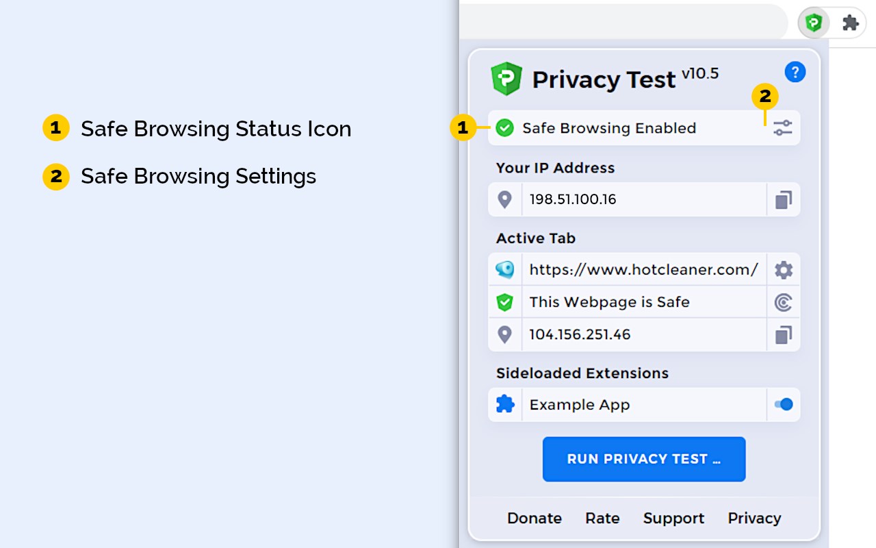Click the icon beside This Webpage is Safe
This screenshot has width=876, height=548.
(783, 302)
